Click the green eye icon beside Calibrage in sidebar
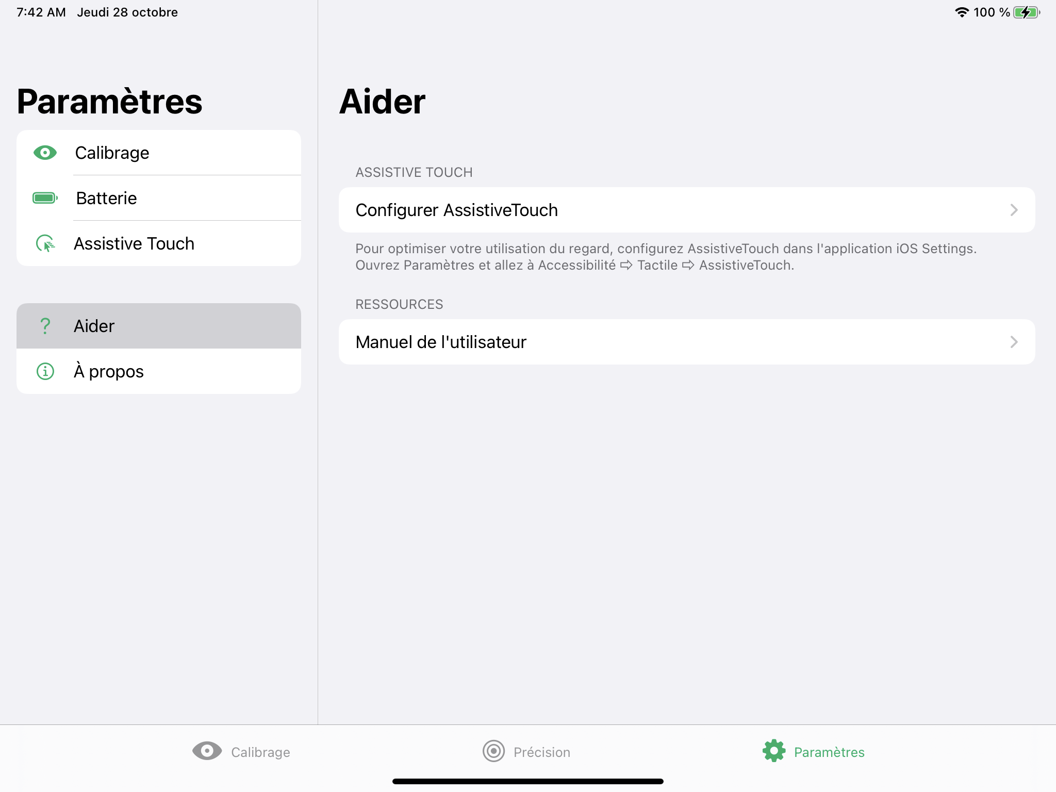The height and width of the screenshot is (792, 1056). (x=45, y=153)
